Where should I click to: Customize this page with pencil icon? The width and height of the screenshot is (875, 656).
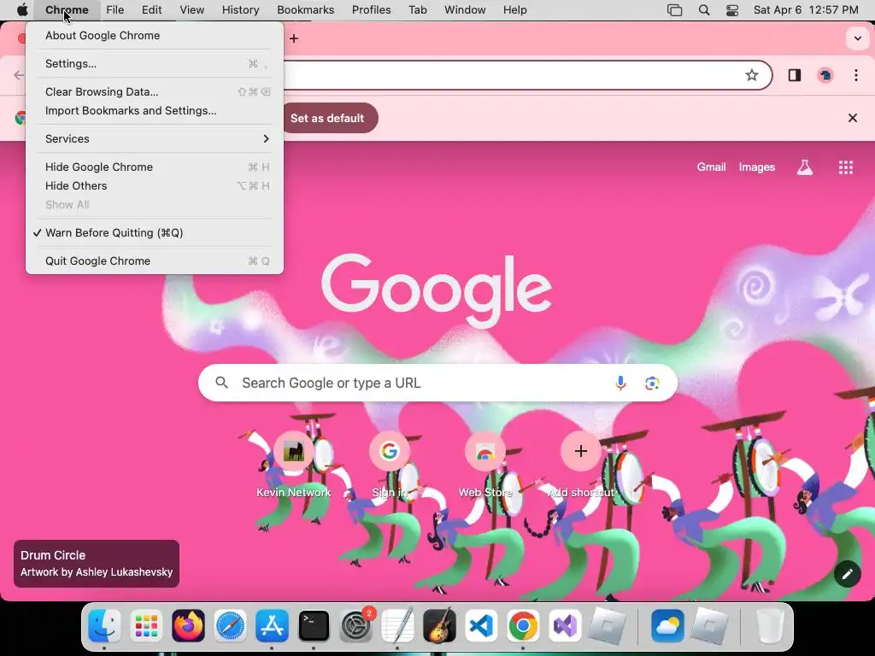coord(847,574)
